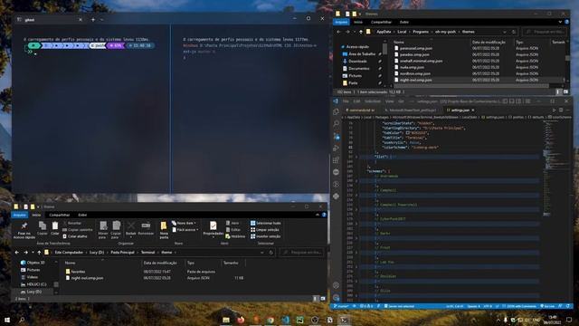Open taskbar search

click(x=22, y=320)
